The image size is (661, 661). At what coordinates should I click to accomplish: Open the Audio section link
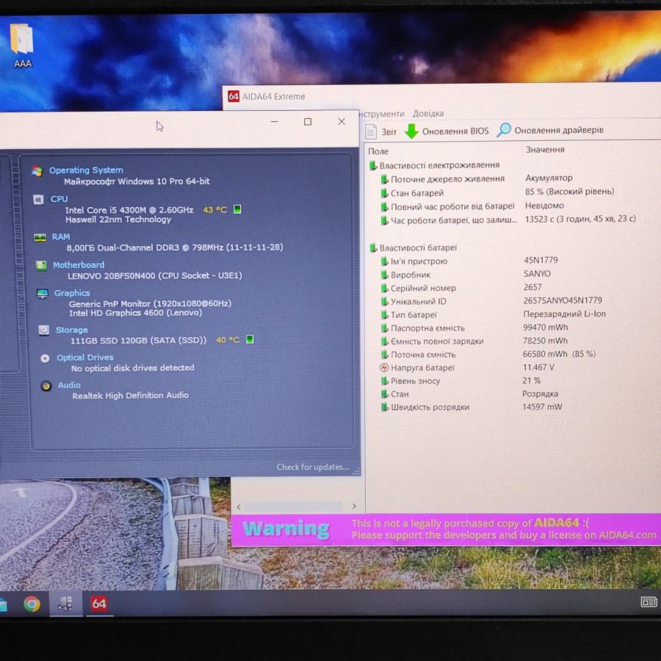tap(69, 386)
